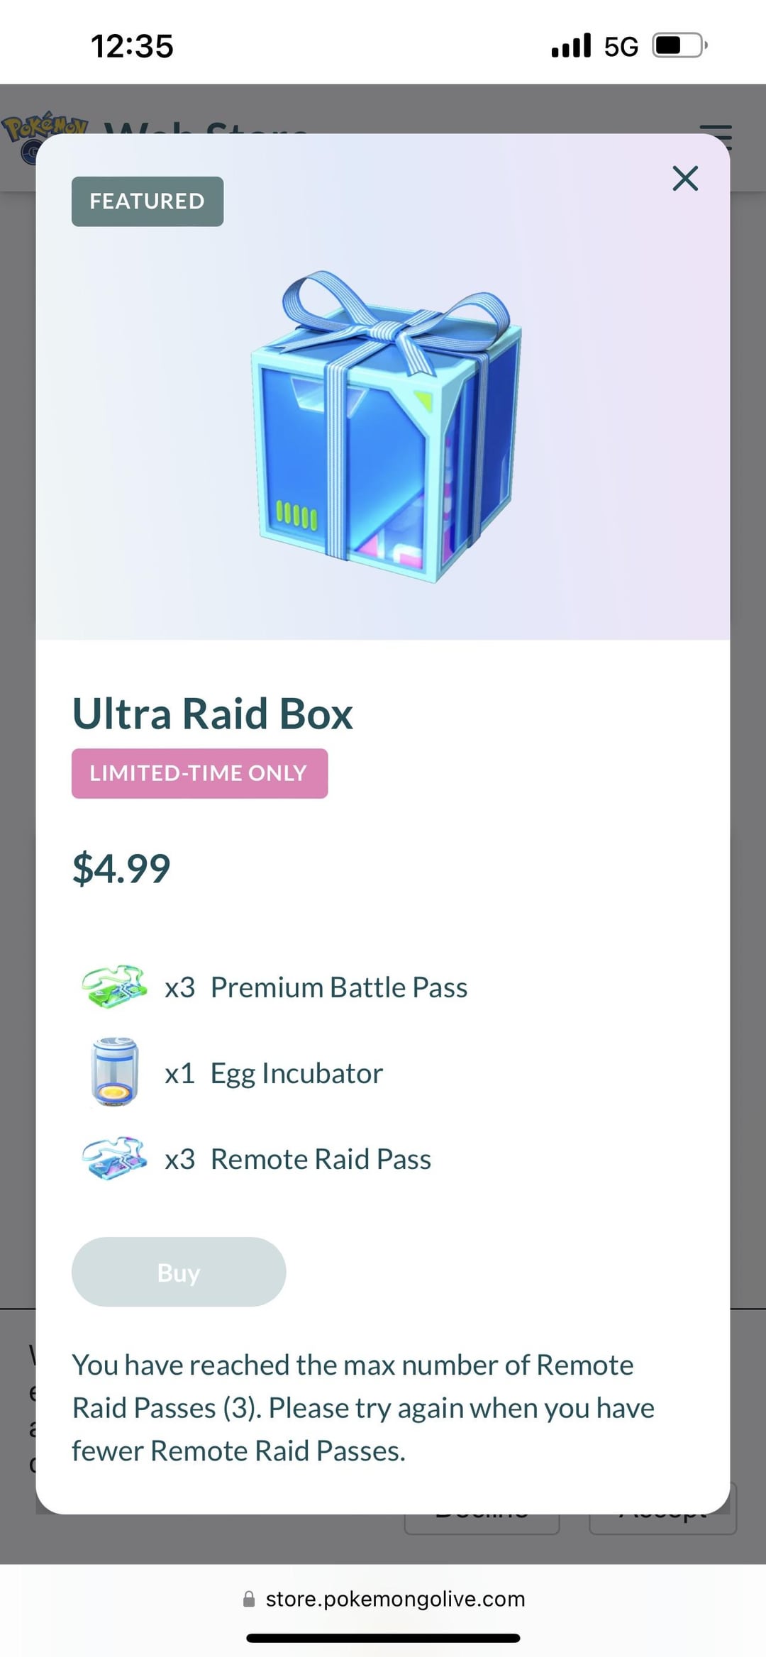Viewport: 766px width, 1657px height.
Task: Select the $4.99 price text
Action: click(121, 868)
